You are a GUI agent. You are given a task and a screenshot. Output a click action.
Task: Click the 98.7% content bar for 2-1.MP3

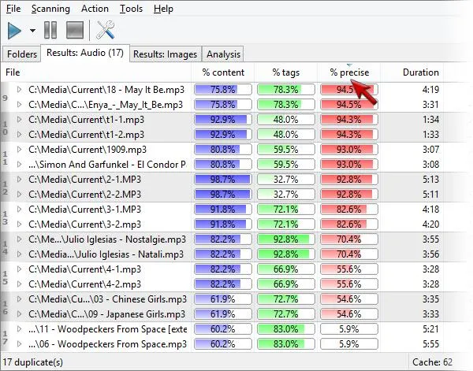tap(223, 180)
